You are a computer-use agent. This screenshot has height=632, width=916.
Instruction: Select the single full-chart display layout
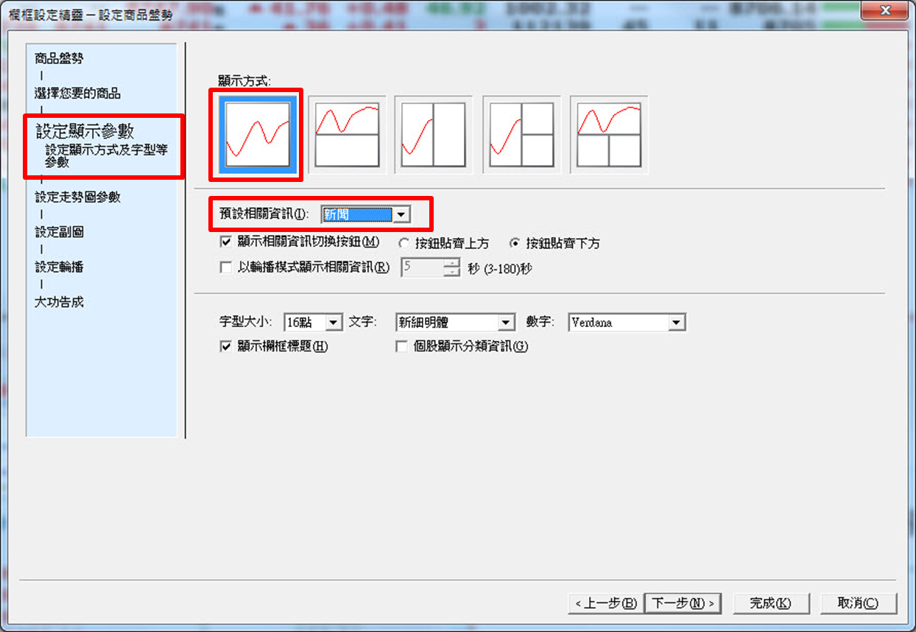(x=257, y=134)
